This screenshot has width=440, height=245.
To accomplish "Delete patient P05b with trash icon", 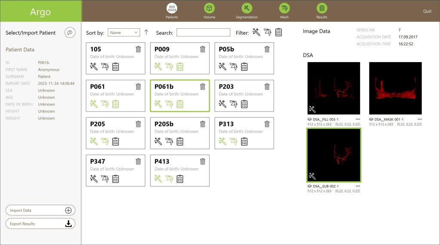I will click(x=267, y=49).
